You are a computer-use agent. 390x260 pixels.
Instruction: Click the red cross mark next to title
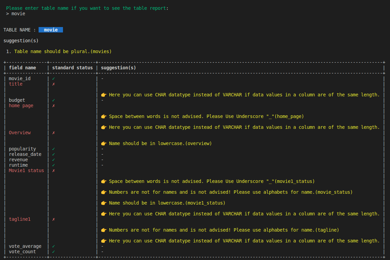tap(53, 84)
